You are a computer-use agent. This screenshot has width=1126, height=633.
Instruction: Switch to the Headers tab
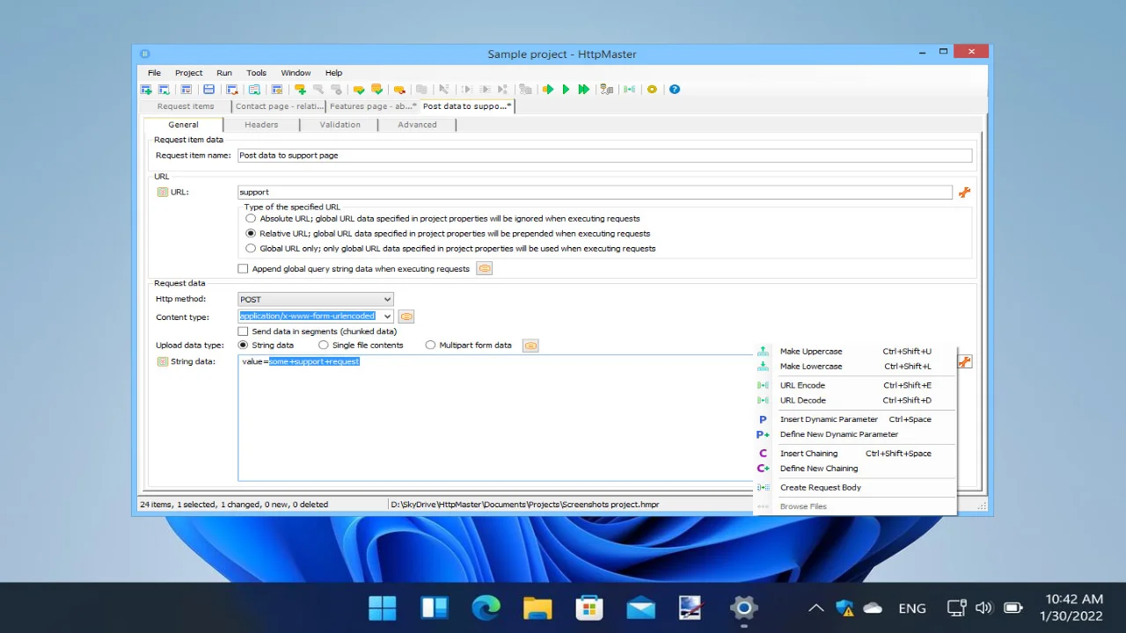(261, 124)
